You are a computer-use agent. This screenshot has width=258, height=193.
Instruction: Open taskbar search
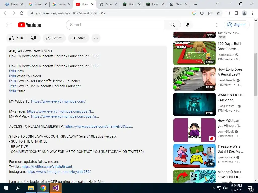click(x=18, y=188)
